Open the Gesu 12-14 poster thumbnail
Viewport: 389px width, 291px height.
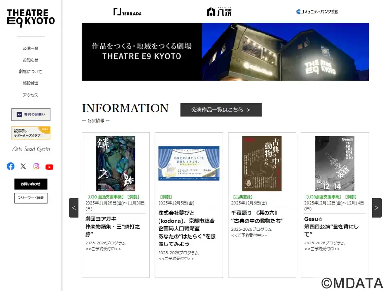(x=335, y=163)
